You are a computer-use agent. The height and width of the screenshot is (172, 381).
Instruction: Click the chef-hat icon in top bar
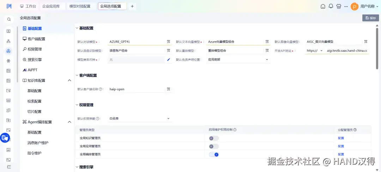click(339, 6)
